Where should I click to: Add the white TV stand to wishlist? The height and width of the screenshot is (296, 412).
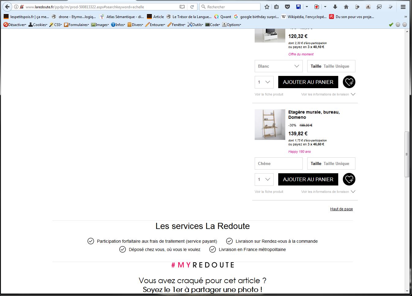tap(349, 82)
